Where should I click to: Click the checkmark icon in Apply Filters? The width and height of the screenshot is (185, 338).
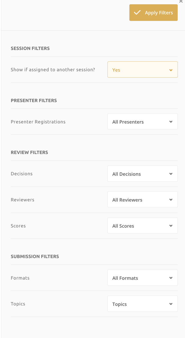137,13
